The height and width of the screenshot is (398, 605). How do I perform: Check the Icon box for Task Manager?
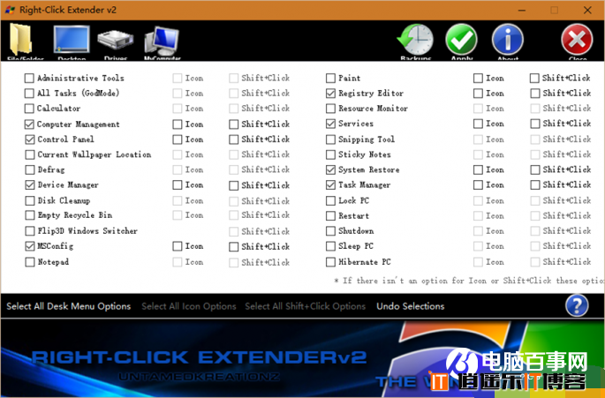(x=478, y=185)
